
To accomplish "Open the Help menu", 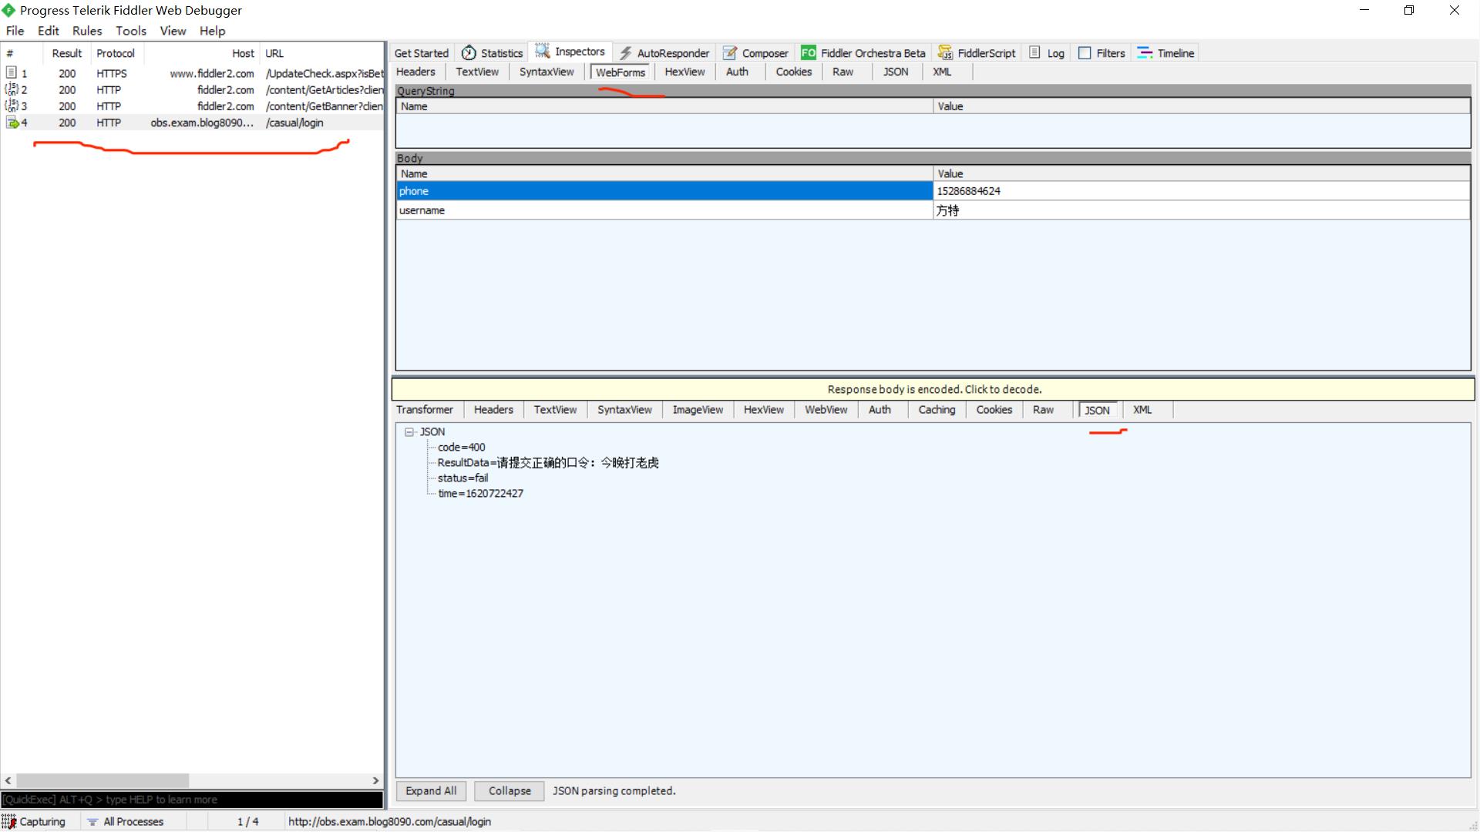I will (212, 31).
